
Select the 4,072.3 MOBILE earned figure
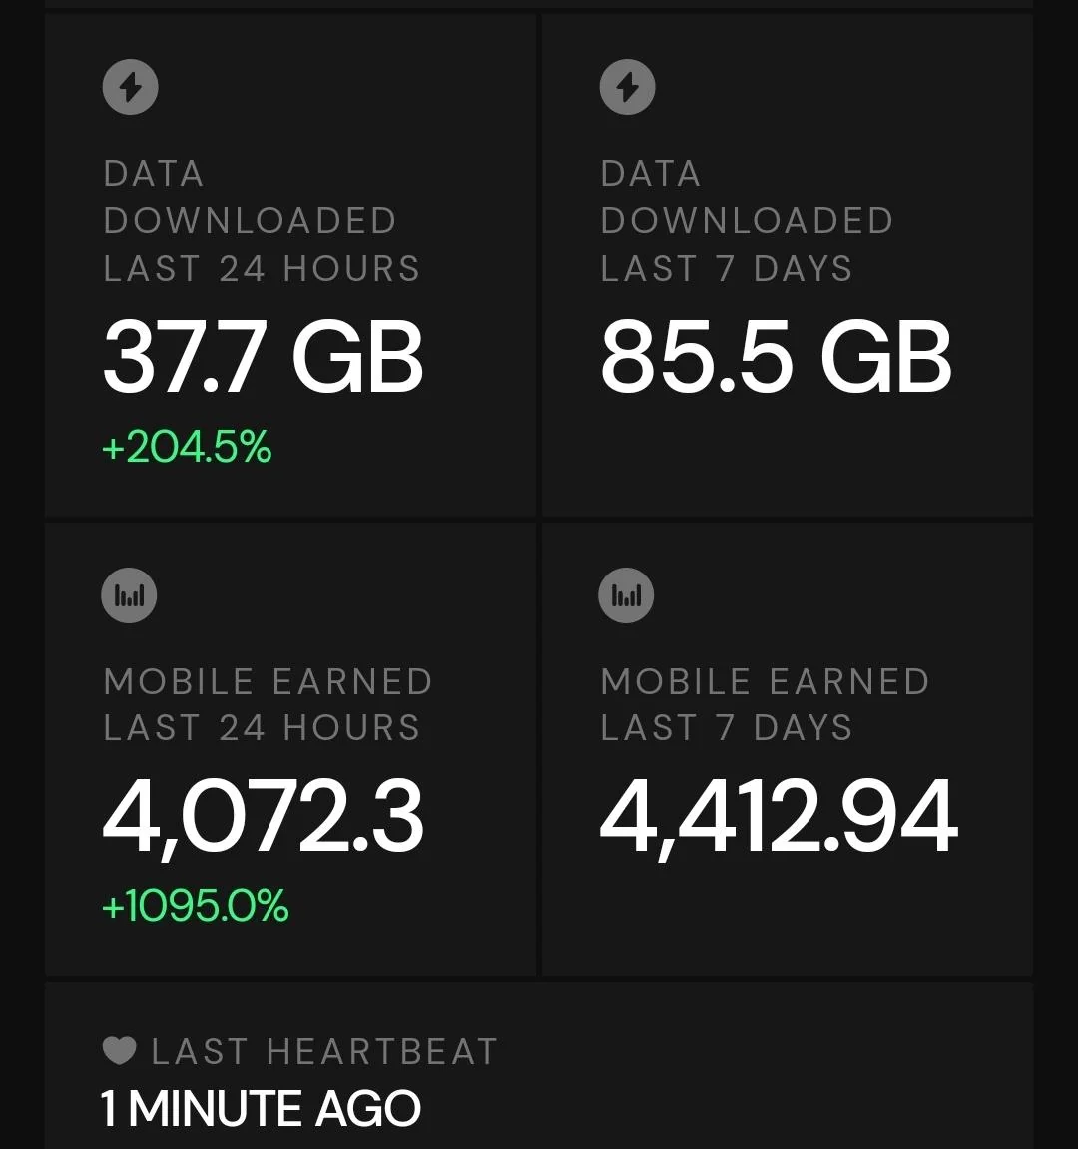[x=263, y=817]
